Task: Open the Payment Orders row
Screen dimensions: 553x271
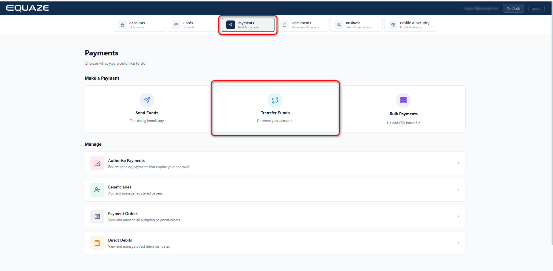Action: pyautogui.click(x=275, y=216)
